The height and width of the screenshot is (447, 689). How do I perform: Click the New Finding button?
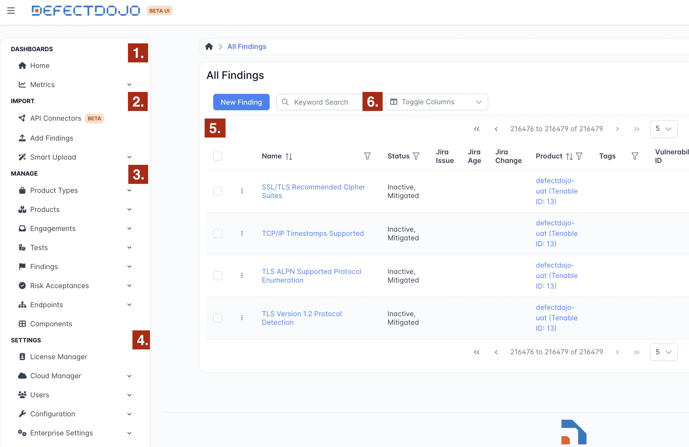241,102
